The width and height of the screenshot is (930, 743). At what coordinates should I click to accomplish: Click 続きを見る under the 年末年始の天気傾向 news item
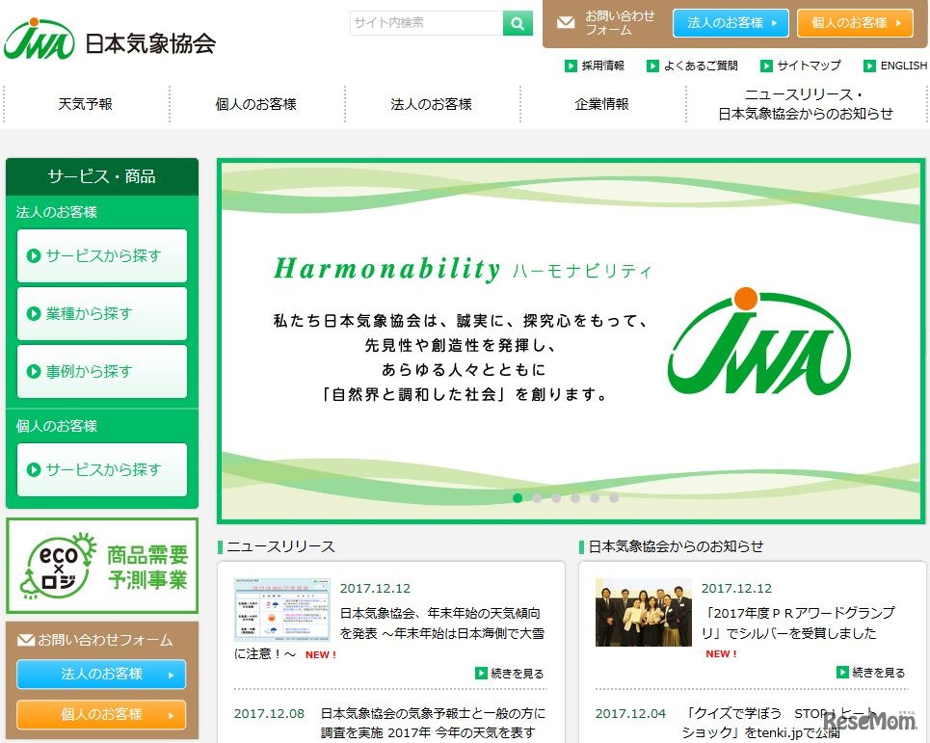click(518, 673)
